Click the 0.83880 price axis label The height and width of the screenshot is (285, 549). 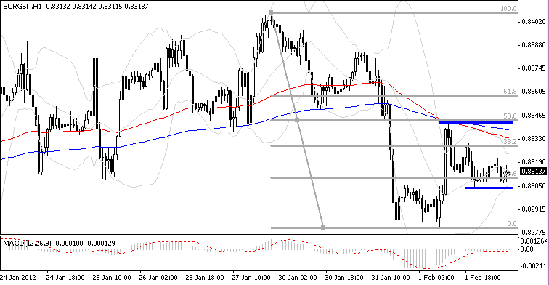[x=533, y=45]
